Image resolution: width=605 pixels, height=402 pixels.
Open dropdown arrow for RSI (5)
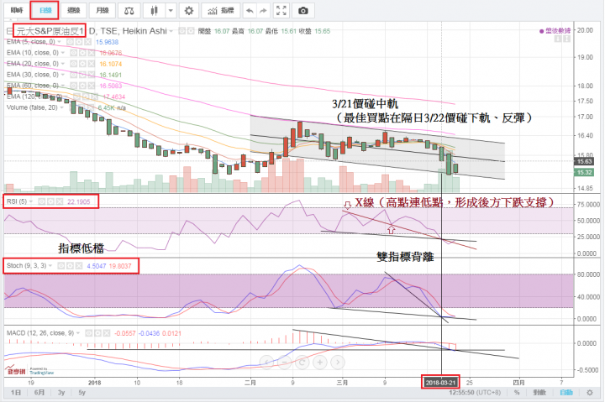coord(31,201)
